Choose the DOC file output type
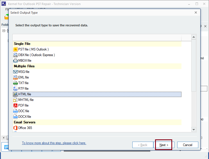Viewport: 209px width, 159px height. pyautogui.click(x=97, y=111)
